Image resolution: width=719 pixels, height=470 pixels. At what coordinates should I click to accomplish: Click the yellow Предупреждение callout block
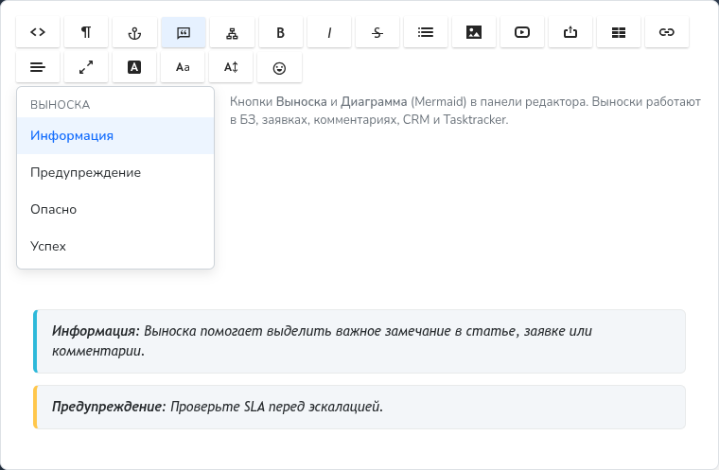click(359, 408)
